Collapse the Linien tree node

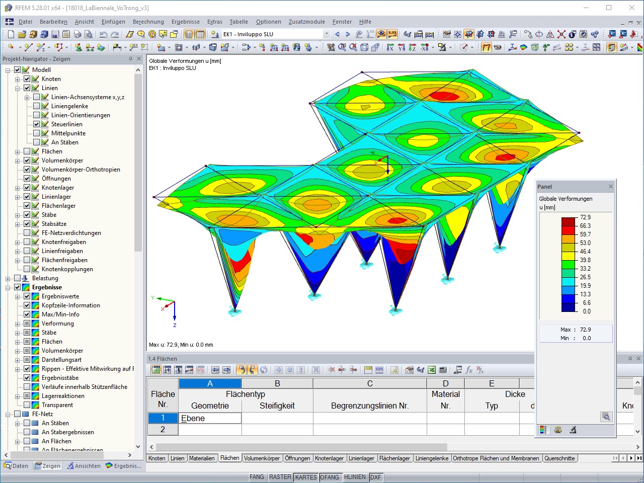[18, 88]
